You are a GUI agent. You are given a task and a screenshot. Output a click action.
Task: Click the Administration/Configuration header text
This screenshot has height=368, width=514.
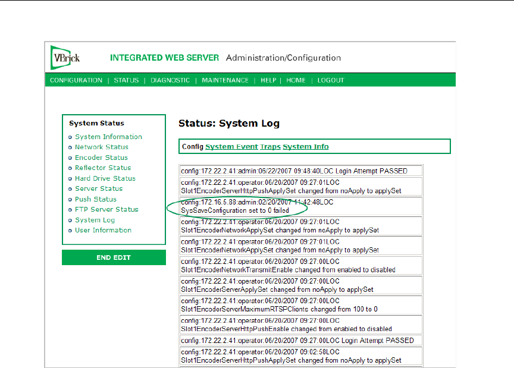click(x=283, y=58)
